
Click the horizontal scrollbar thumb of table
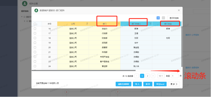point(84,70)
